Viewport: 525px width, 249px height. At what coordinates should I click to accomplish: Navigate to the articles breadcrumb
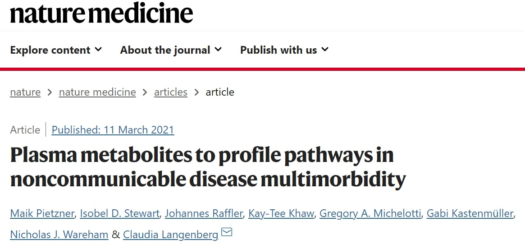[171, 92]
